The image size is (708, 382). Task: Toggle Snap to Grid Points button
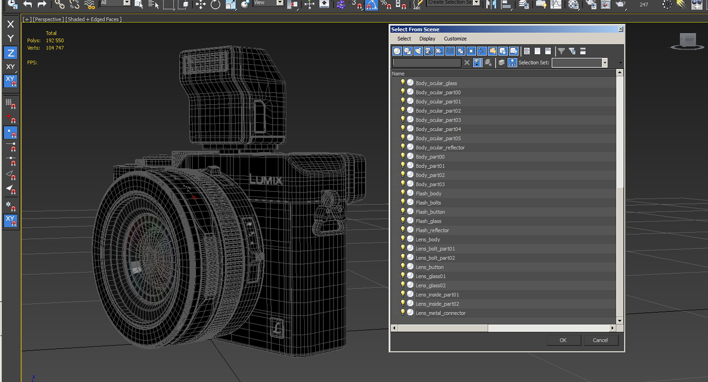pyautogui.click(x=11, y=104)
